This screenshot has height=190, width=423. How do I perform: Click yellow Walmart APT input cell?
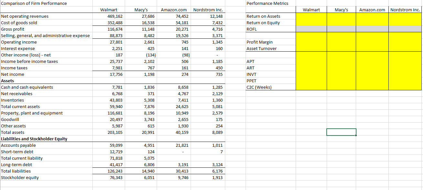tap(312, 61)
